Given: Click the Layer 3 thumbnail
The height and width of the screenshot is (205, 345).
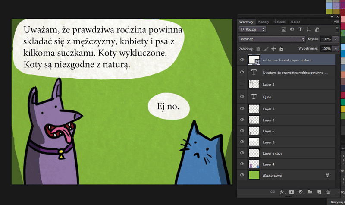Looking at the screenshot, I should [x=254, y=109].
